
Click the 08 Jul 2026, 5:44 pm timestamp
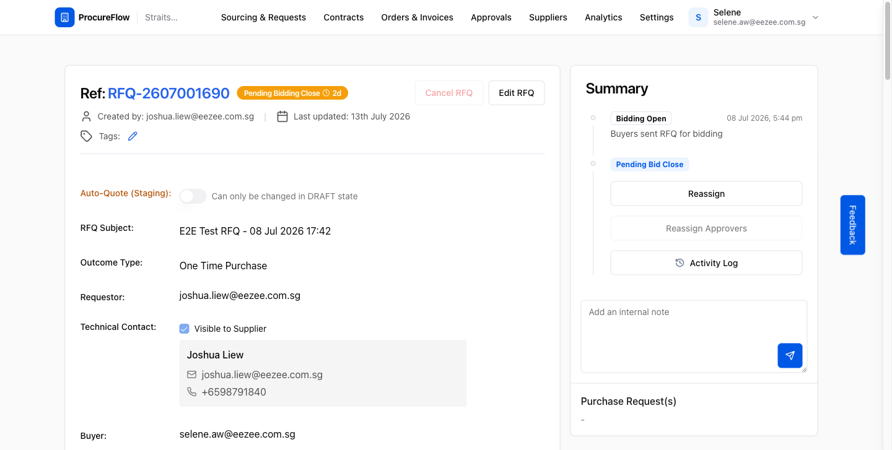coord(764,118)
